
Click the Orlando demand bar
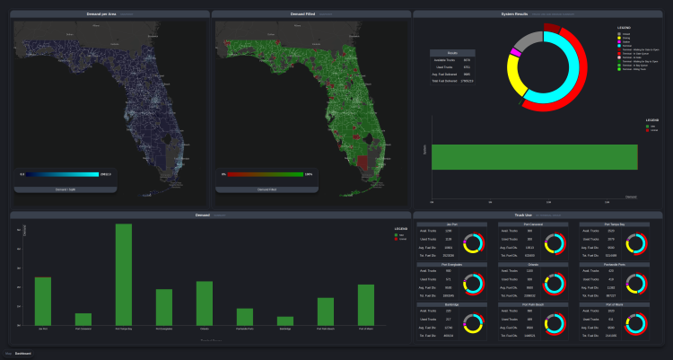click(x=205, y=303)
